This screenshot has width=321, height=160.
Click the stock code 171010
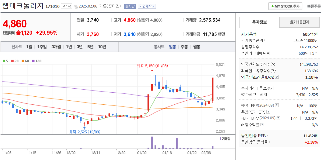(x=52, y=6)
